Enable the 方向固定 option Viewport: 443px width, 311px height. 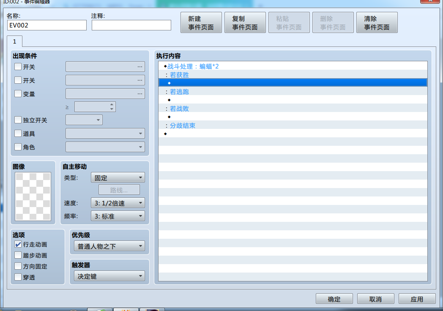pos(18,266)
